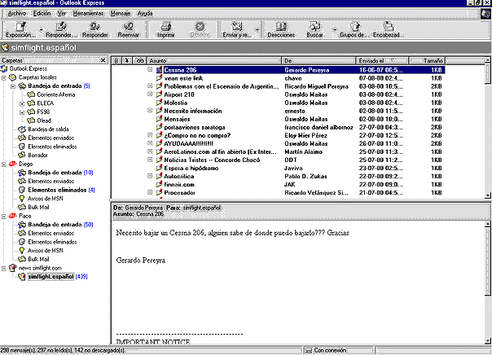Expand the ELECA folder node
Screen dimensions: 492x355
pyautogui.click(x=22, y=103)
